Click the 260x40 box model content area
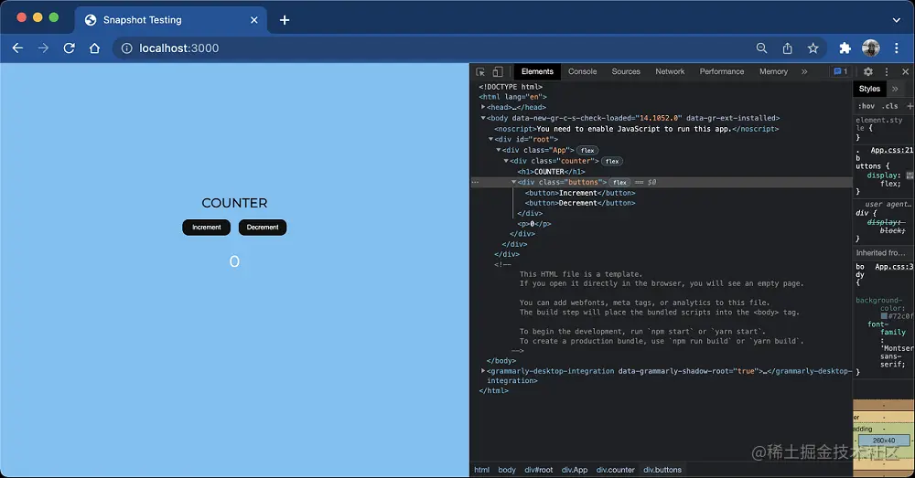Viewport: 915px width, 478px height. [884, 441]
